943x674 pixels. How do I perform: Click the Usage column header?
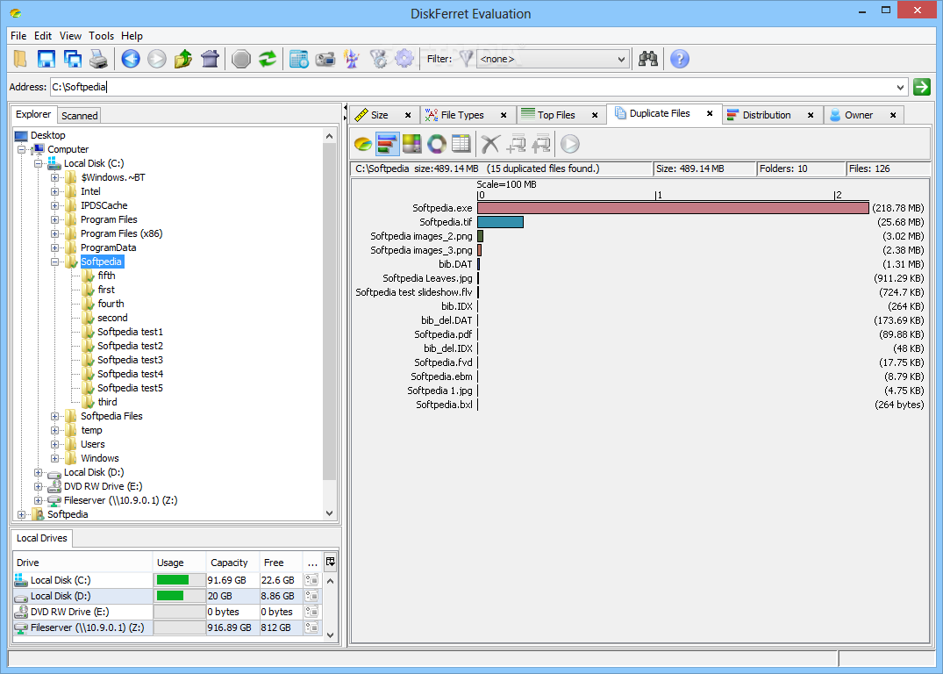(179, 563)
